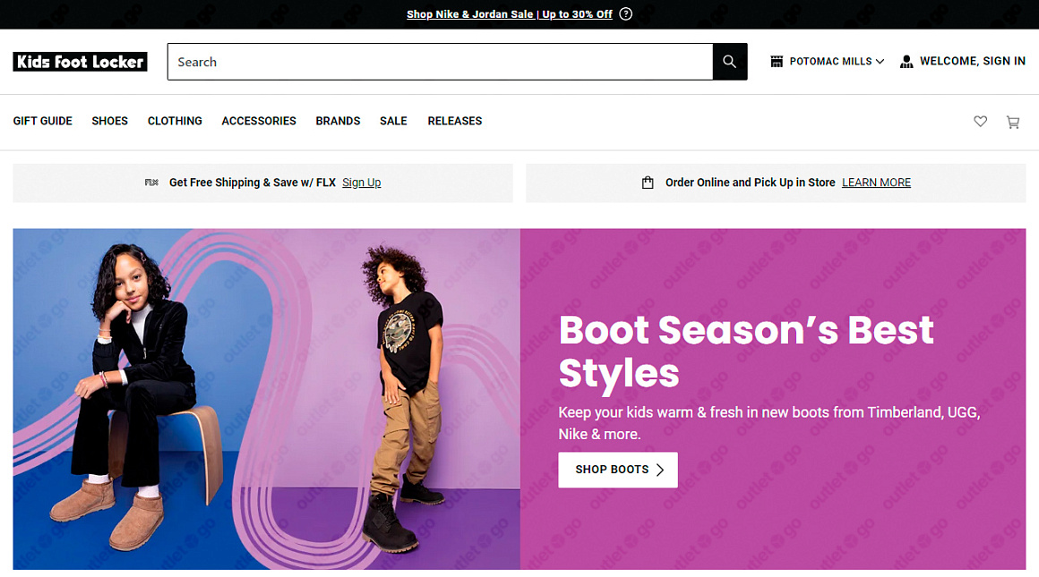The image size is (1039, 577).
Task: Click the Kids Foot Locker logo
Action: click(81, 62)
